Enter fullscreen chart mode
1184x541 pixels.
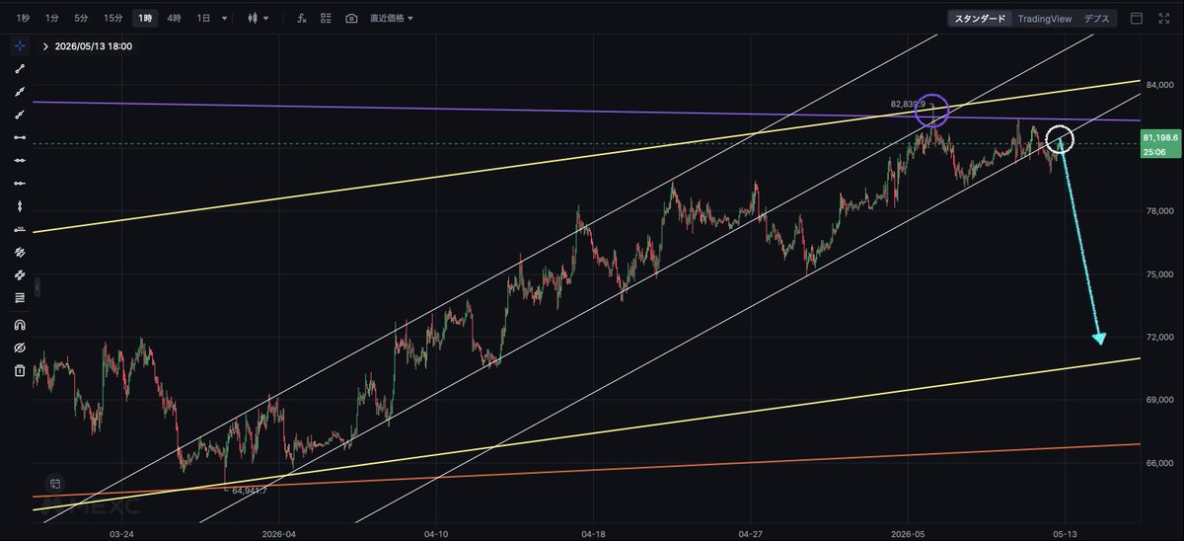coord(1164,18)
